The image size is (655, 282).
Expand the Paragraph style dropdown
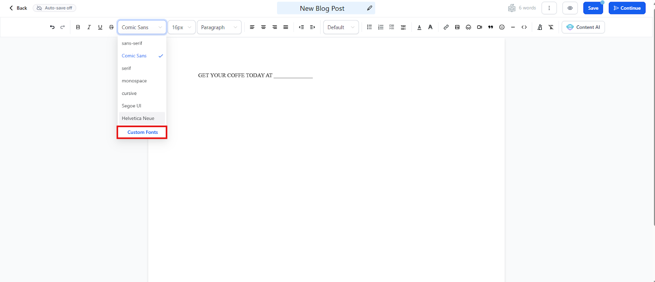pos(219,27)
